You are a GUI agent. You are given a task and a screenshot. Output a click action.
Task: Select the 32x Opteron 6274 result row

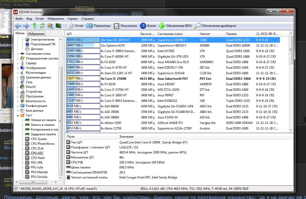point(173,45)
